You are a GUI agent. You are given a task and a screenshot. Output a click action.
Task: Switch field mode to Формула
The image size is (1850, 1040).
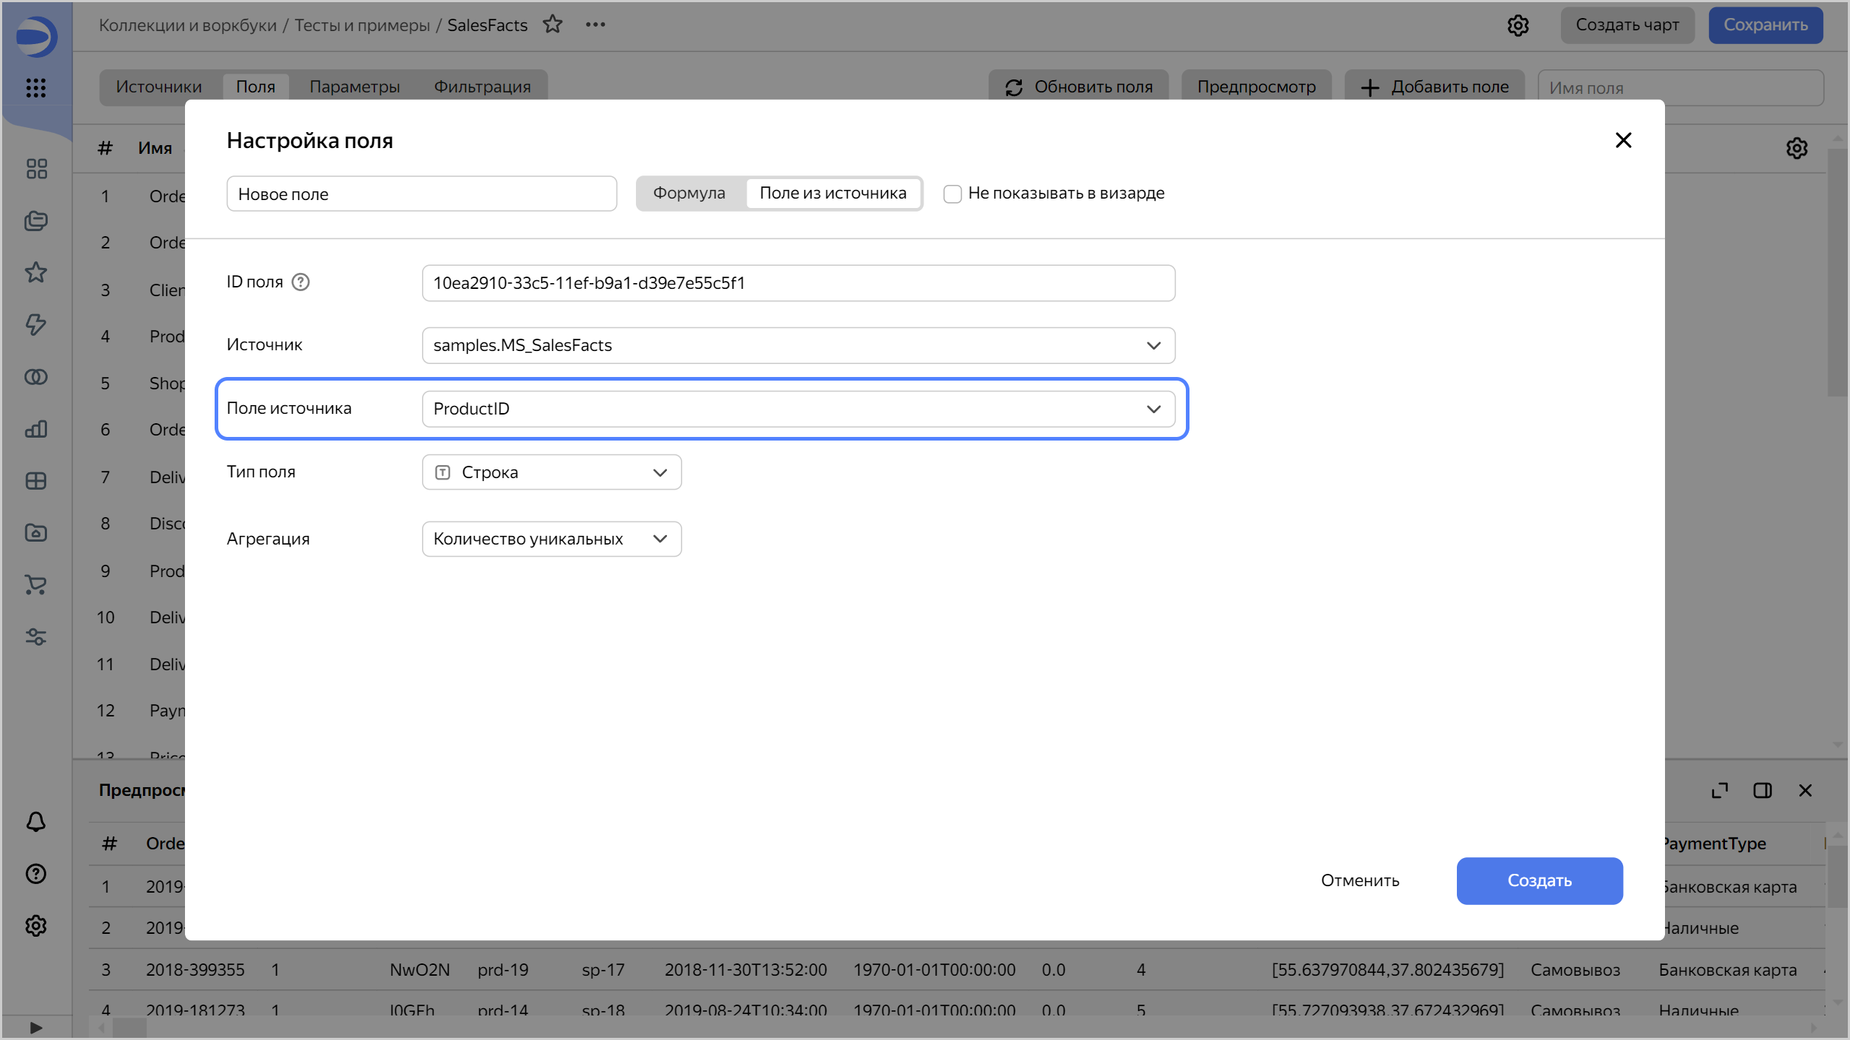coord(689,193)
